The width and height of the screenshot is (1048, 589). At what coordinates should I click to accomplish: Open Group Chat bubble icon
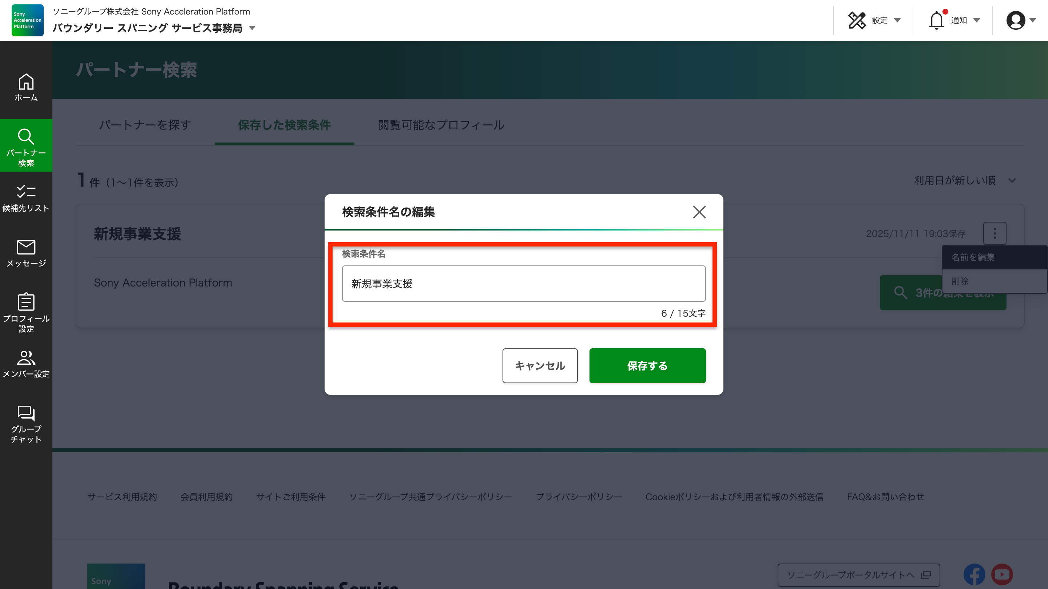[26, 413]
